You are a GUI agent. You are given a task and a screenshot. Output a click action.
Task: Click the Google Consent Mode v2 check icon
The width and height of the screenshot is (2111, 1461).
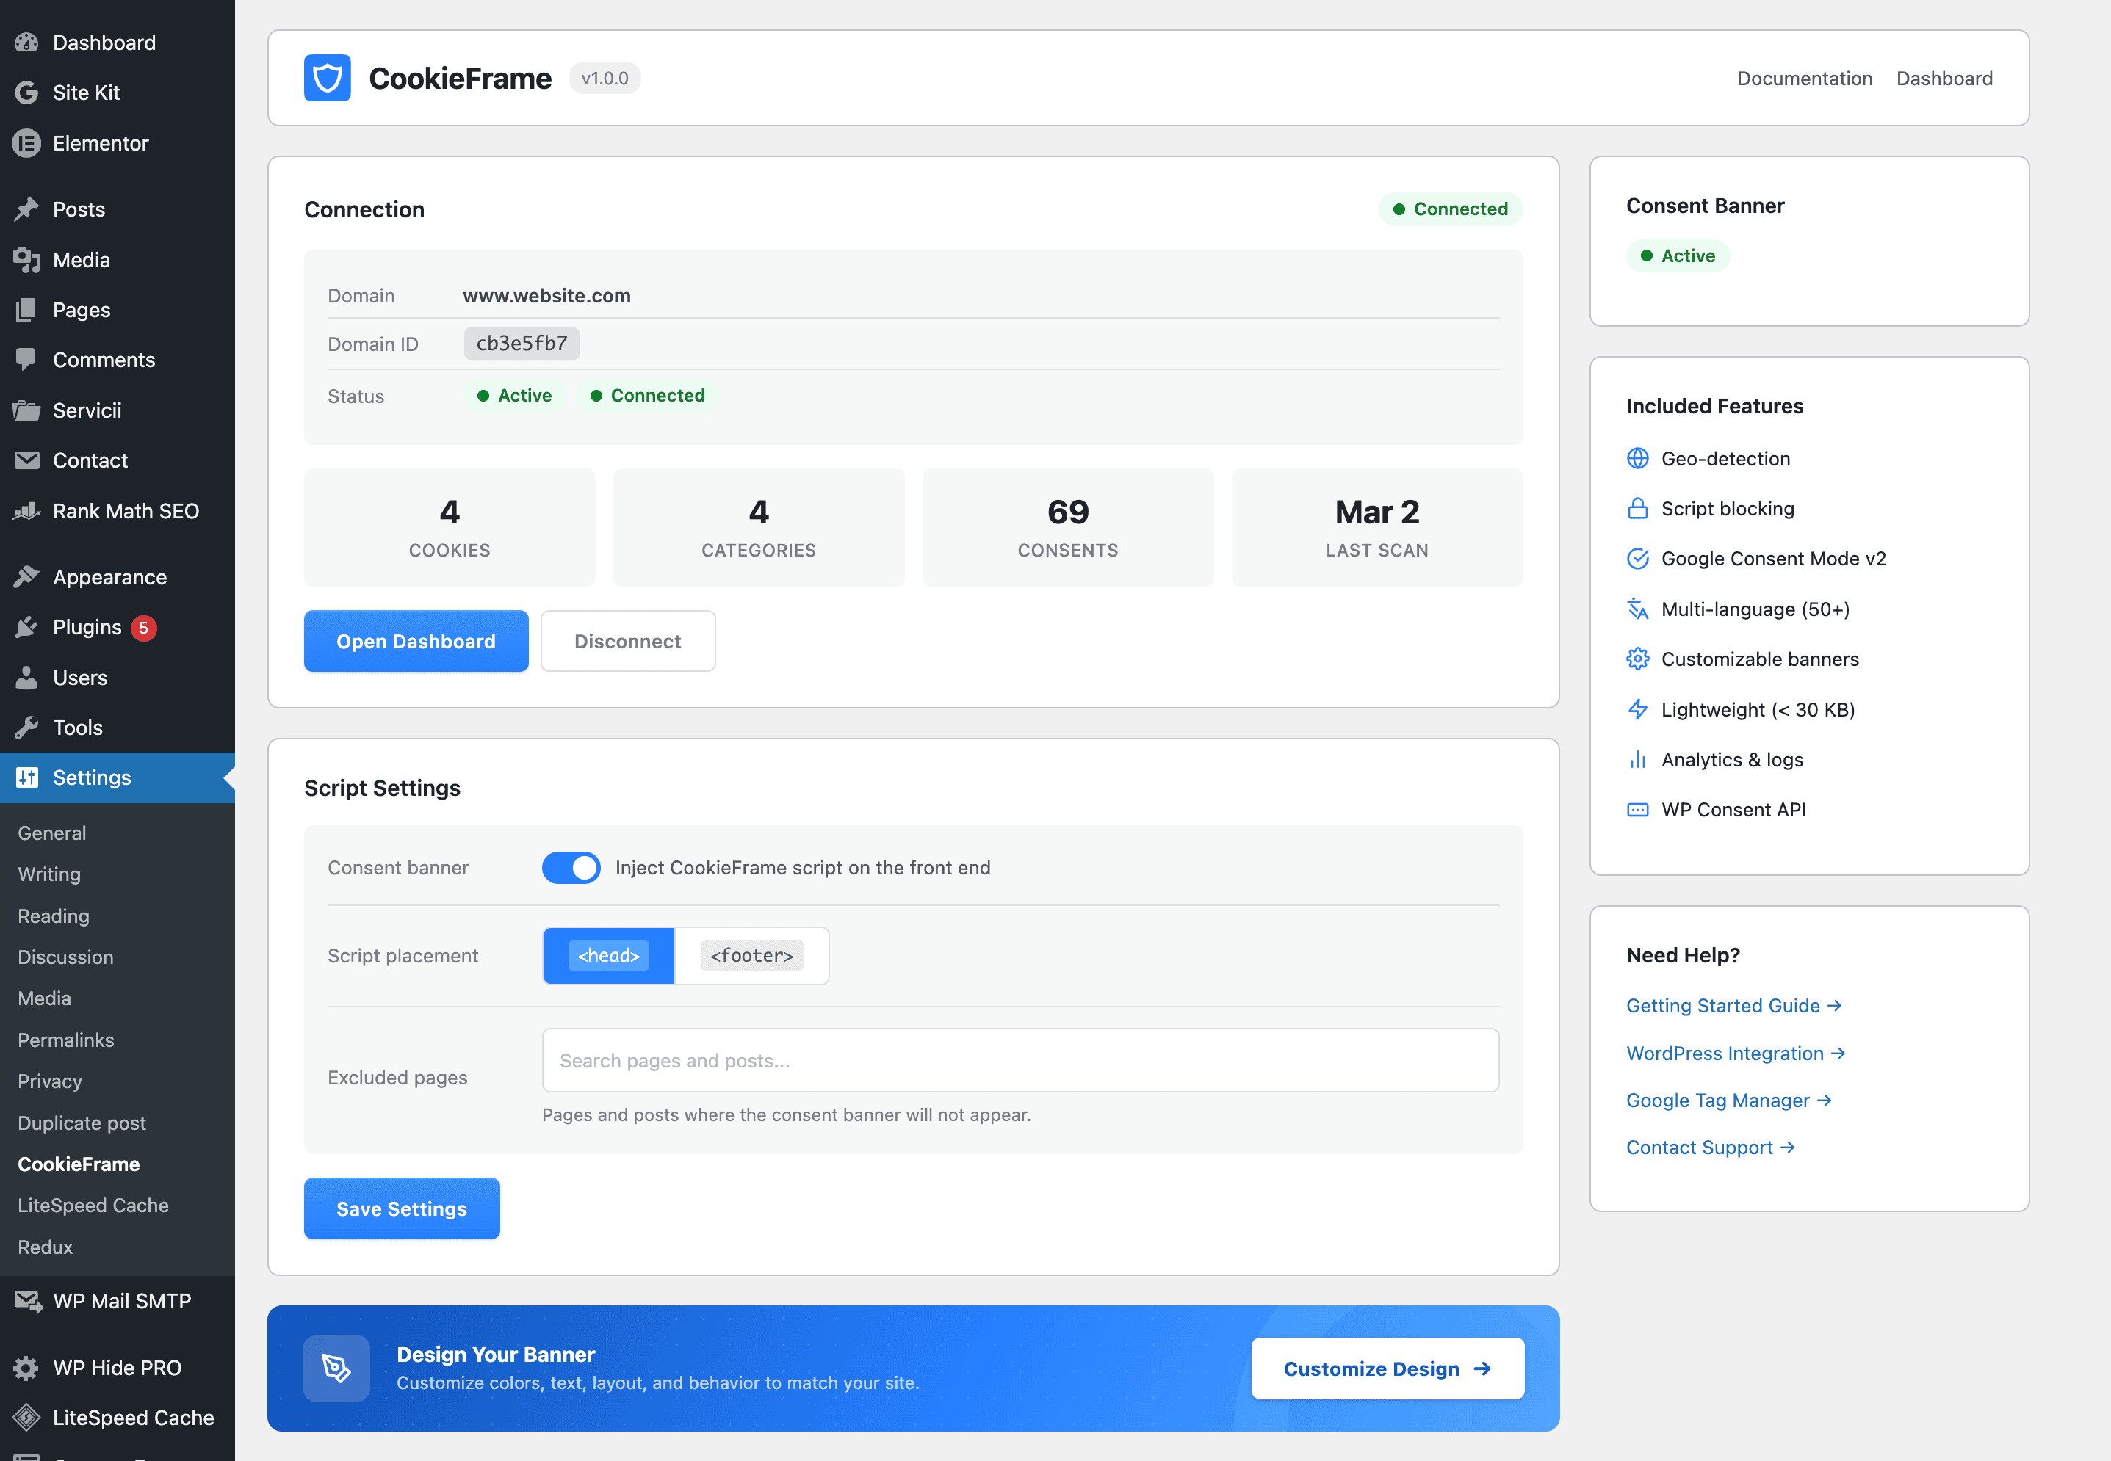click(1637, 559)
